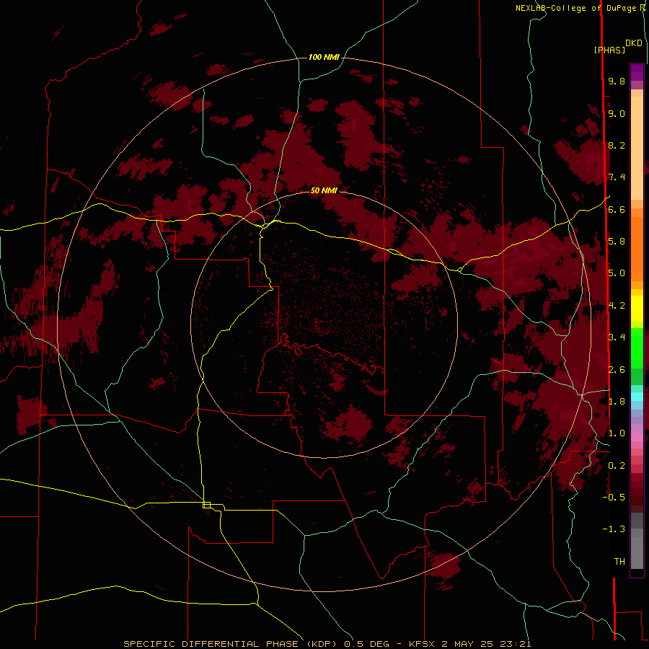Click the 4.2 value on color scale
649x649 pixels.
coord(617,306)
